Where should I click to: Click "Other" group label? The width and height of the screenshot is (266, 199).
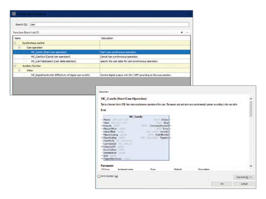(x=30, y=71)
